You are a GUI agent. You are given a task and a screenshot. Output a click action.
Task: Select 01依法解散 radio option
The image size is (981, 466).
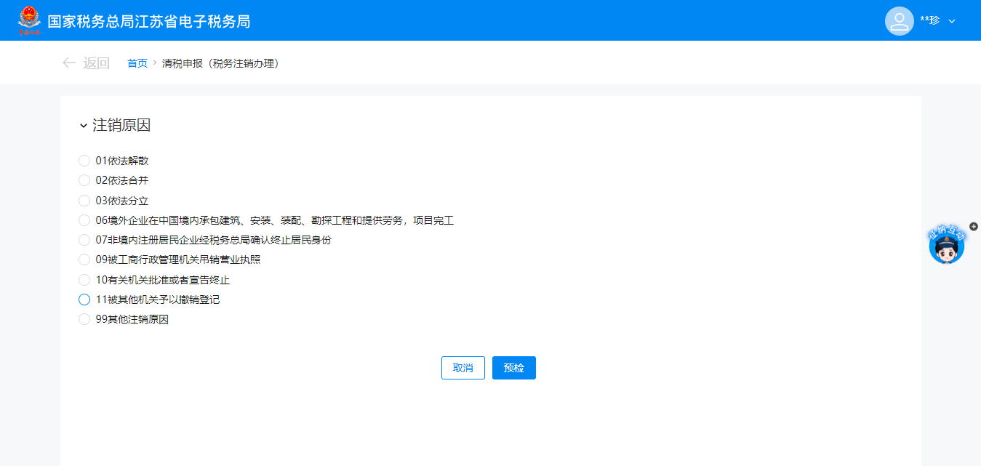click(x=84, y=161)
